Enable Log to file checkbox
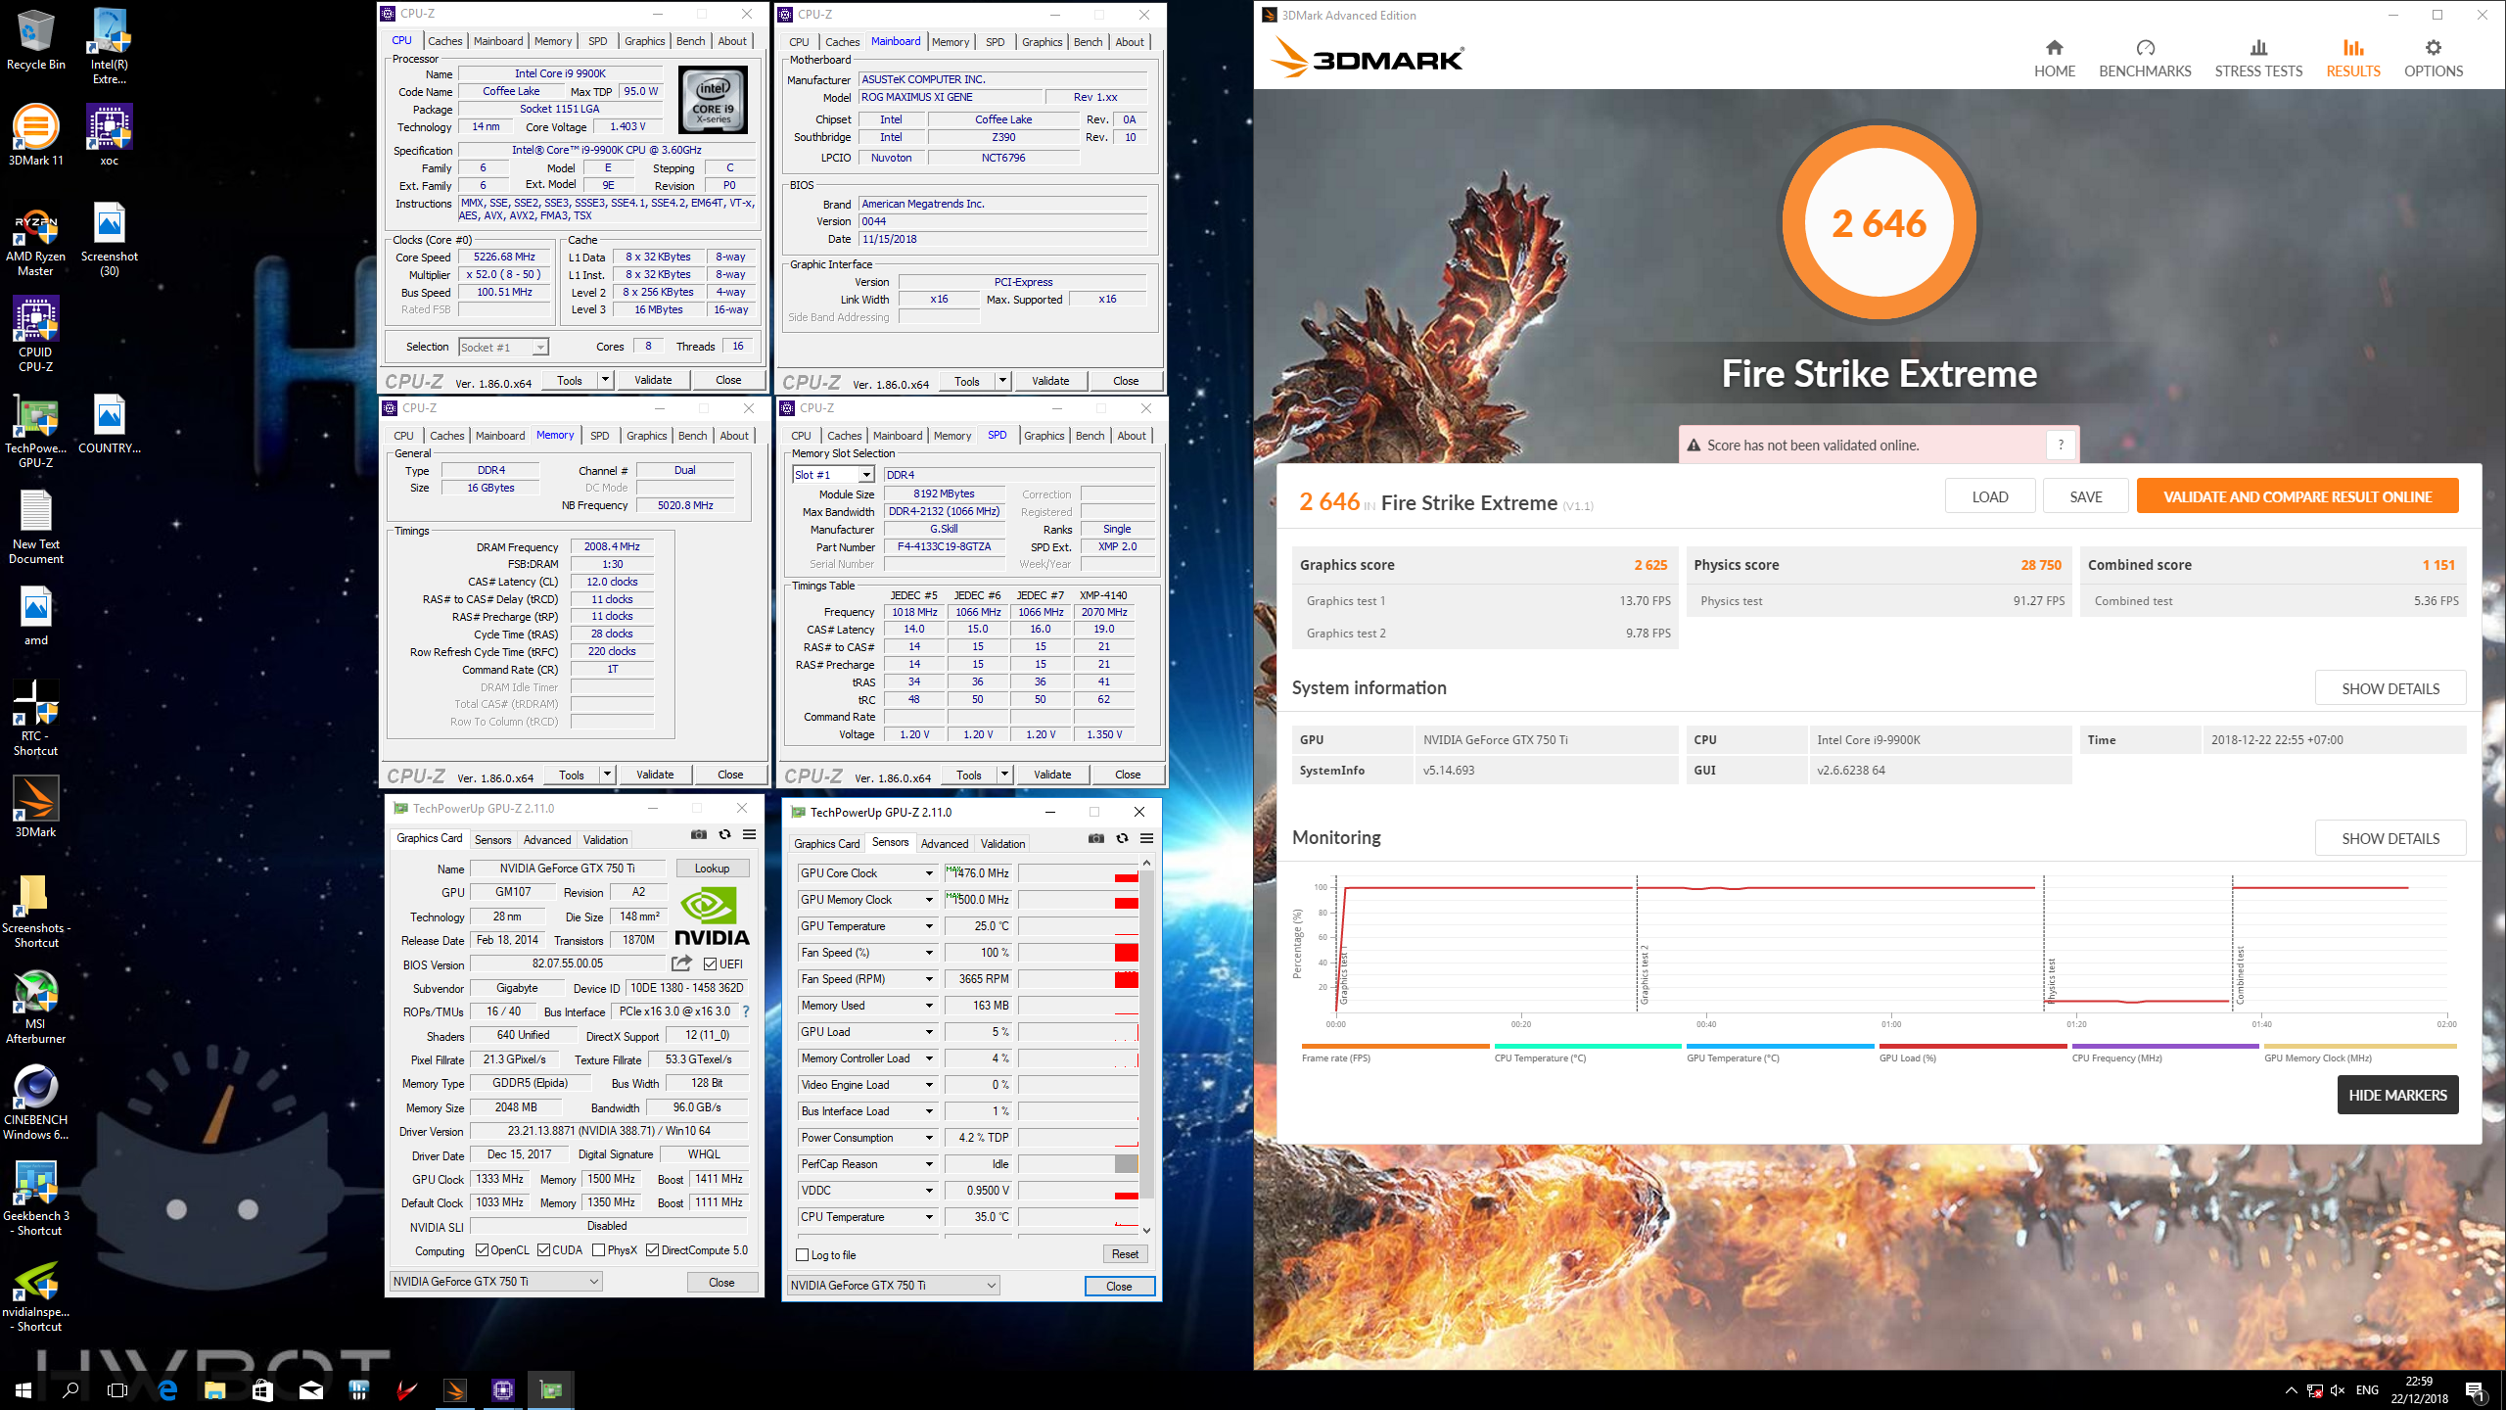 click(x=803, y=1255)
